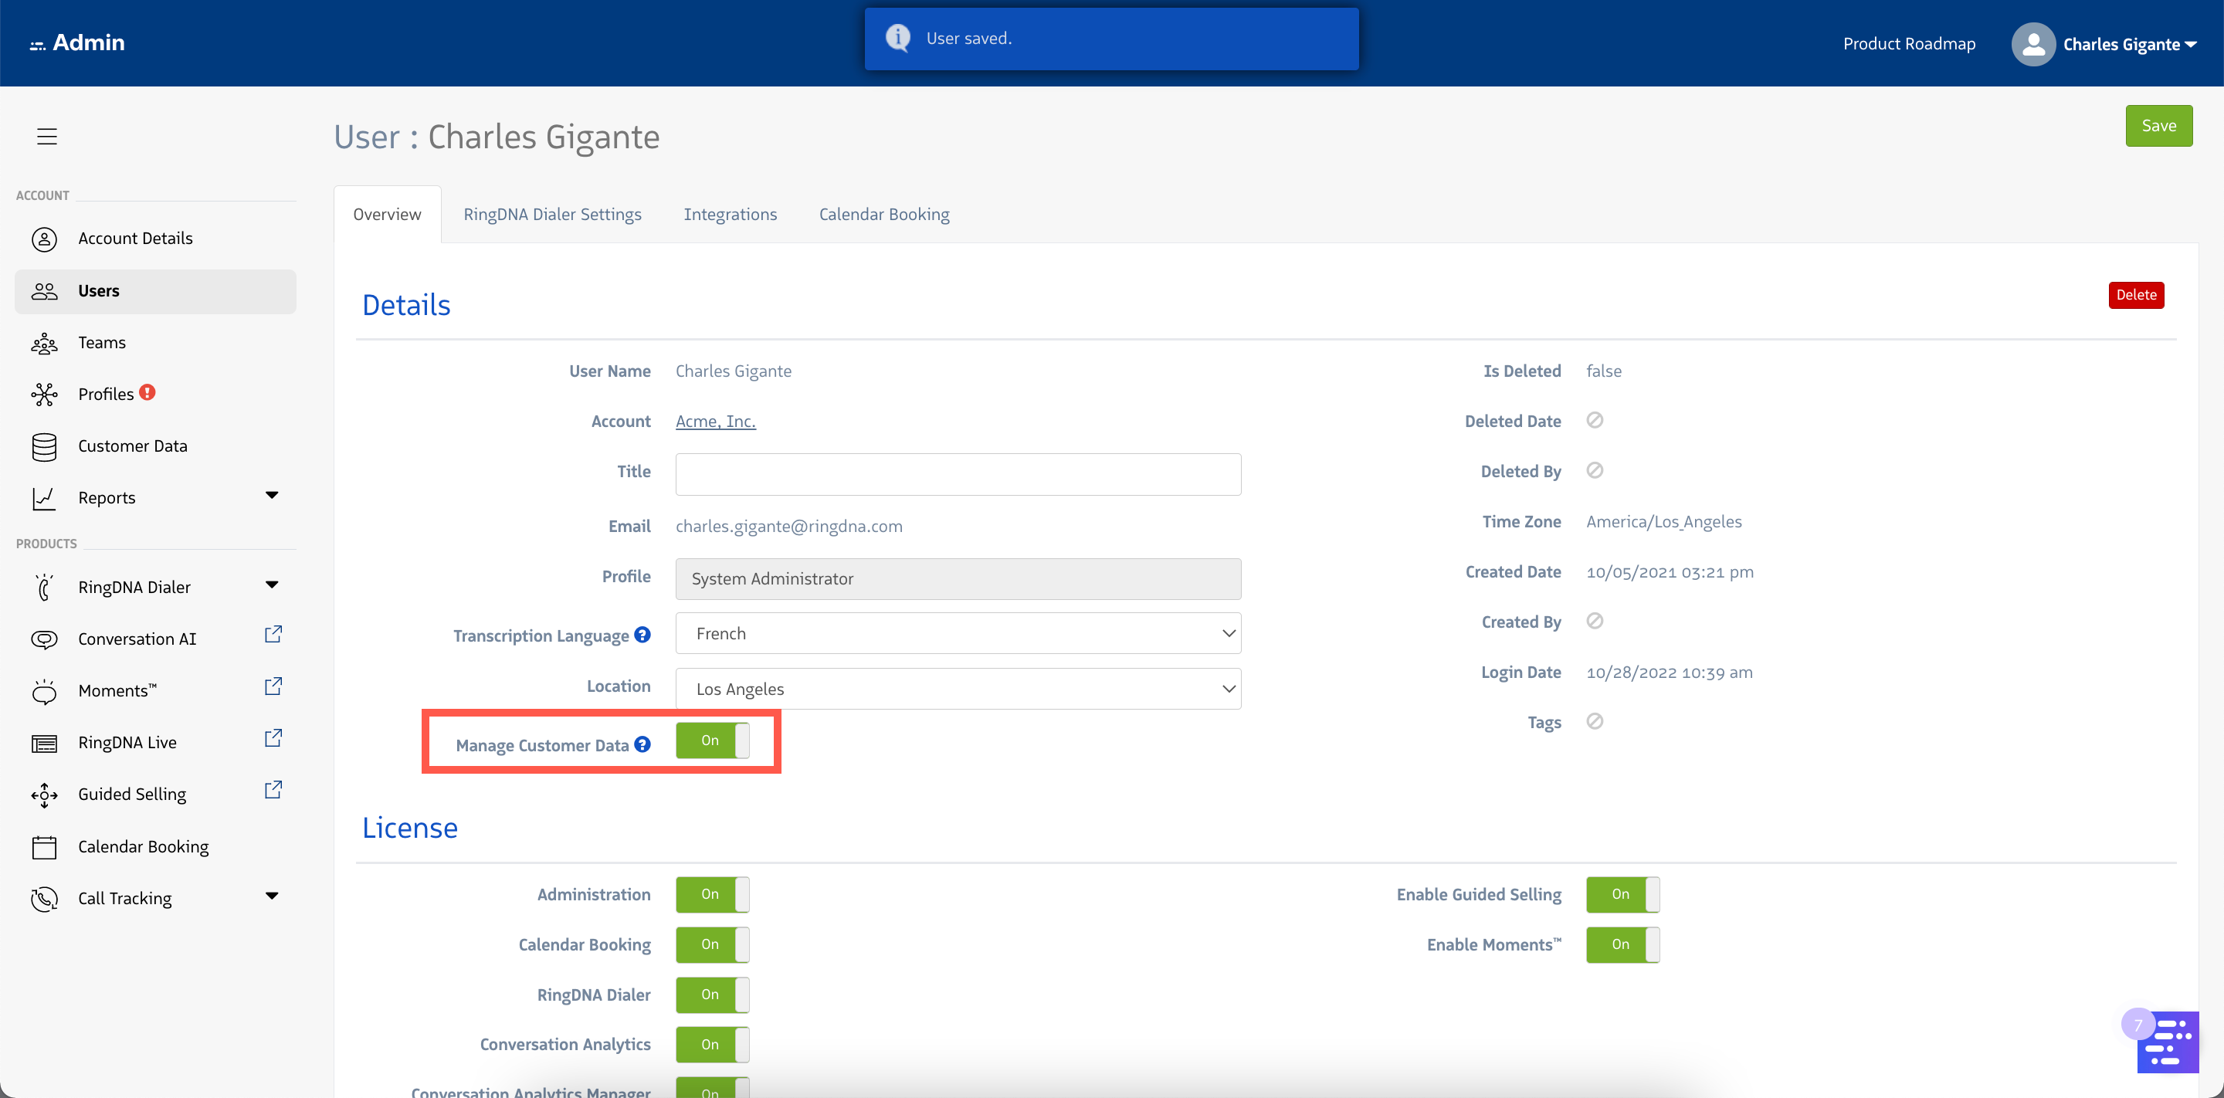Turn off Administration license toggle

point(712,894)
